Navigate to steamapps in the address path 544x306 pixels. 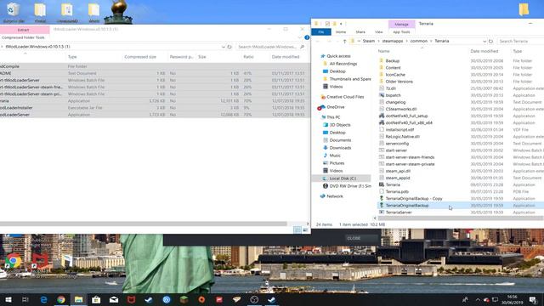(x=393, y=42)
